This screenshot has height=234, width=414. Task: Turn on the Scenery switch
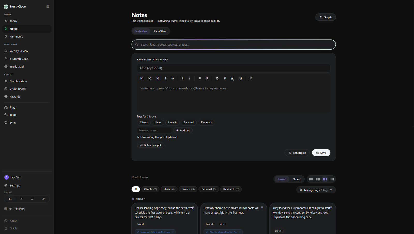tap(11, 209)
